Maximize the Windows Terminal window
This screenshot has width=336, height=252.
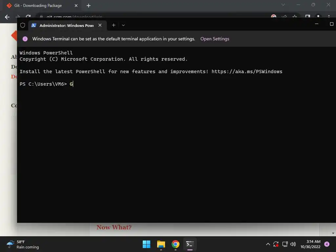tap(331, 24)
